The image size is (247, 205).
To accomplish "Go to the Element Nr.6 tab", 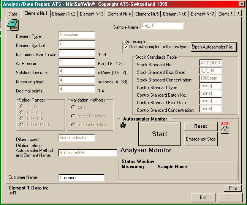I will point(175,14).
